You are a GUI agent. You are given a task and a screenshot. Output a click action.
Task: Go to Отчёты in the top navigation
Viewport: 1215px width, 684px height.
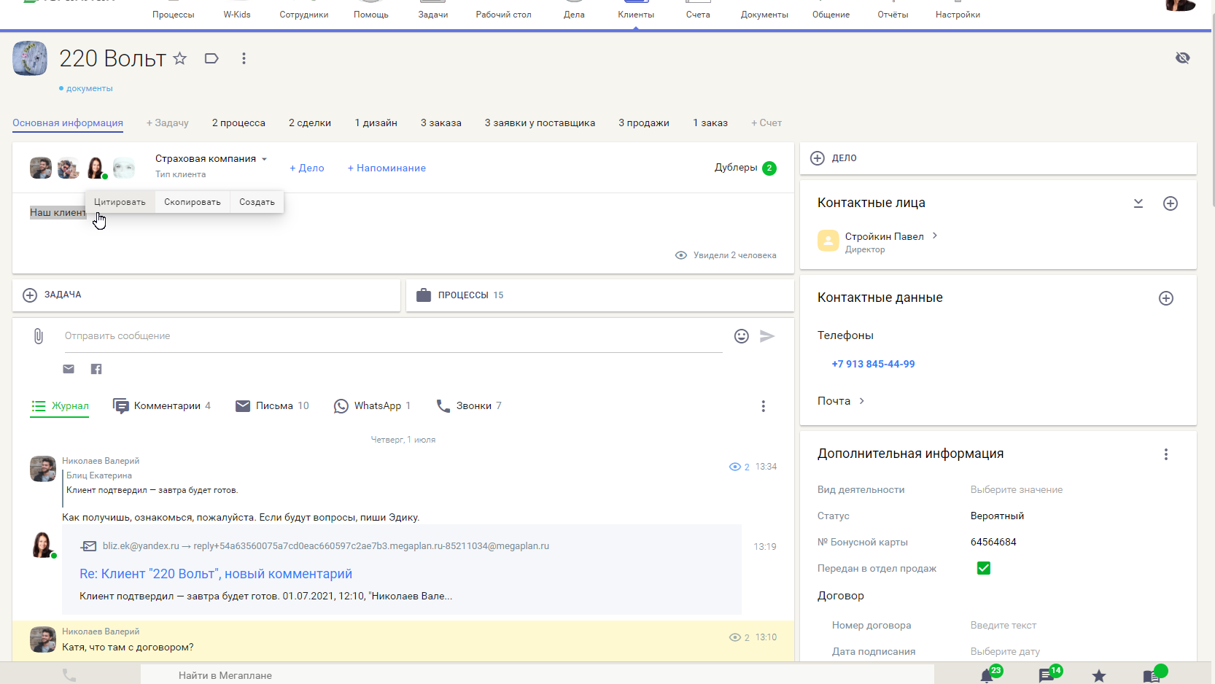(x=893, y=15)
